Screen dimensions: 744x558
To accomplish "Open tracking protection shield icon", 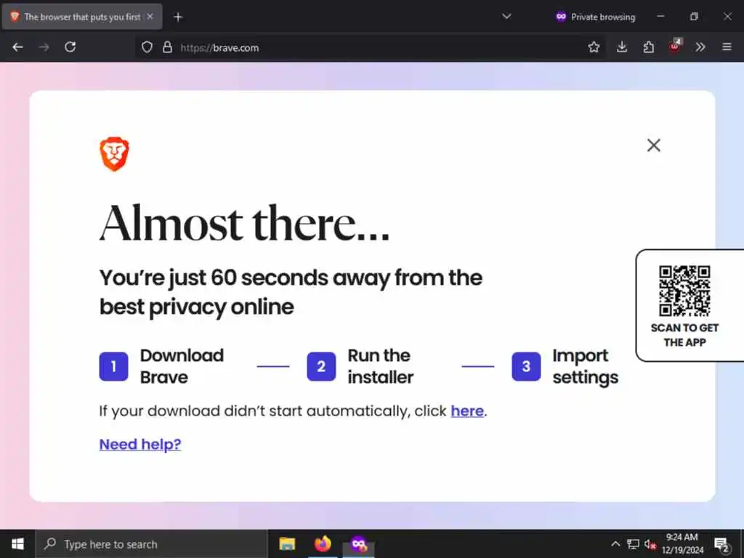I will (x=147, y=47).
